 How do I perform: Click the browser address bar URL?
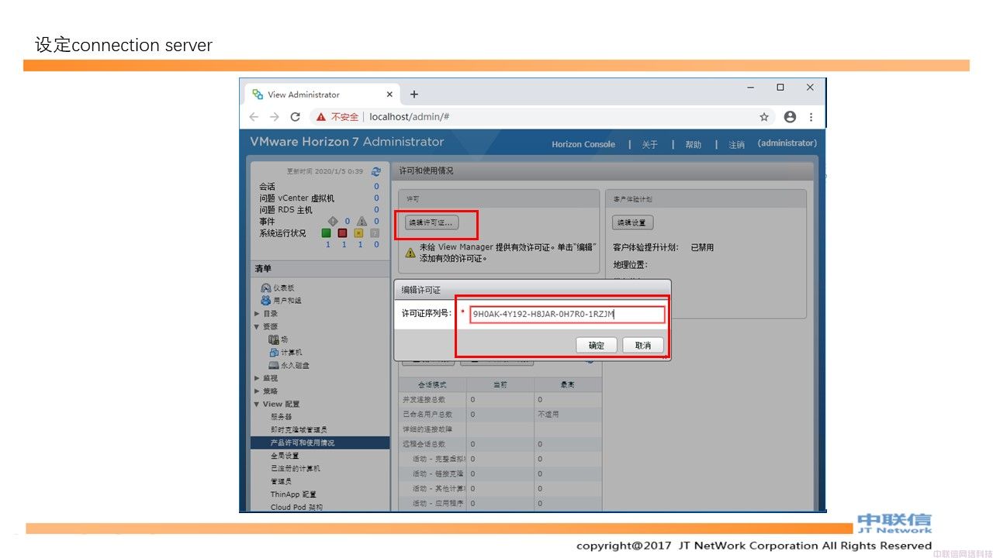[x=410, y=117]
